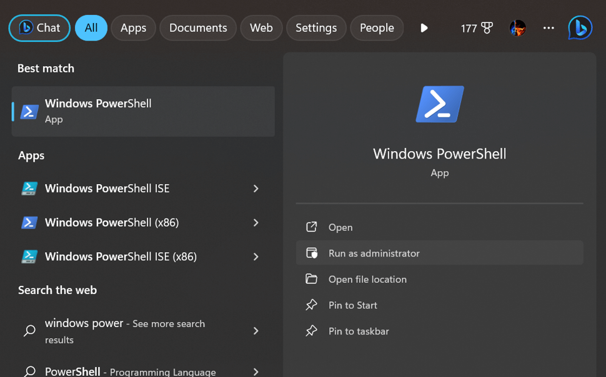This screenshot has width=606, height=377.
Task: Open the 'windows power' web search suggestion
Action: tap(143, 331)
